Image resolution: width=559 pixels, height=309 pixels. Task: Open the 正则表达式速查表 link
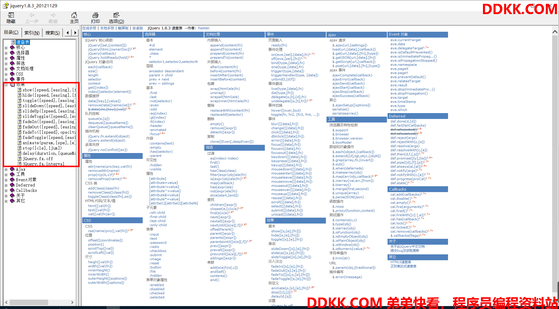point(403,266)
